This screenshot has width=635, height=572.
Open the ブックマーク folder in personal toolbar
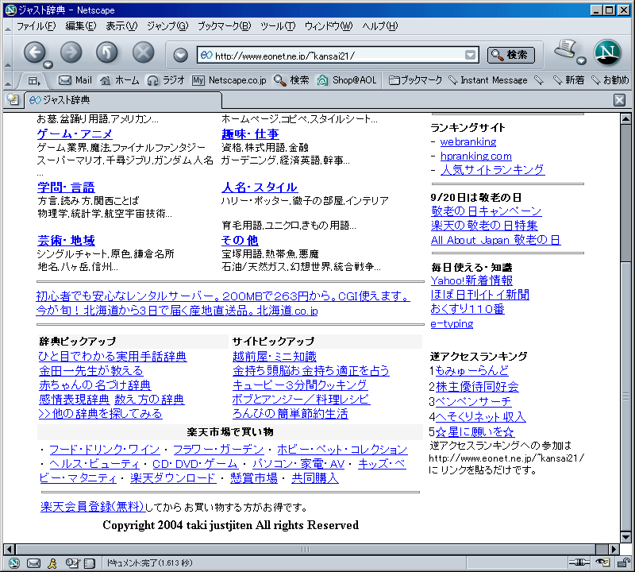tap(415, 80)
